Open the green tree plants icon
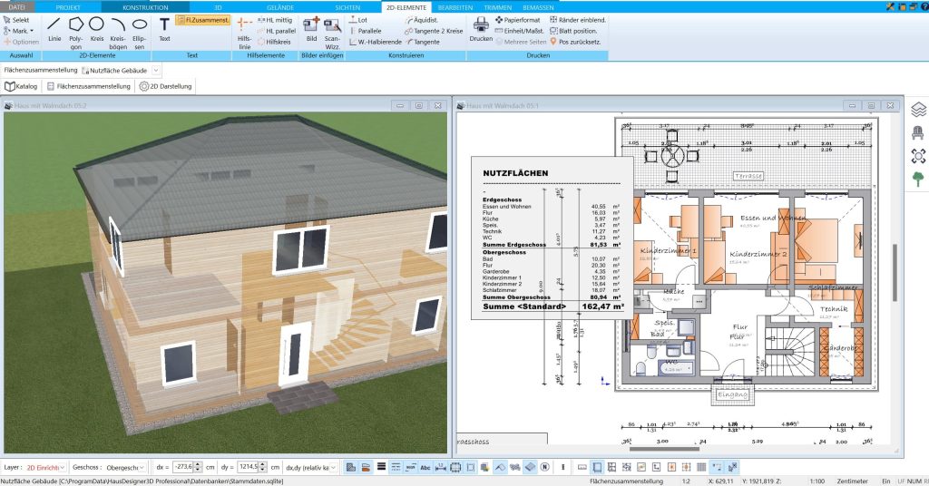The image size is (929, 486). pyautogui.click(x=918, y=179)
